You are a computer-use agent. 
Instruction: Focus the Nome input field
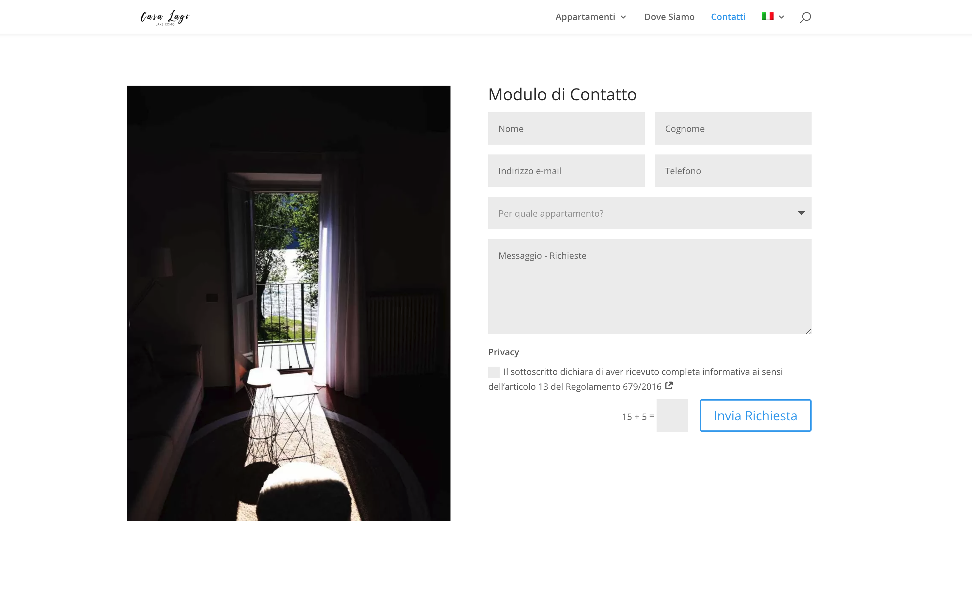click(x=567, y=129)
